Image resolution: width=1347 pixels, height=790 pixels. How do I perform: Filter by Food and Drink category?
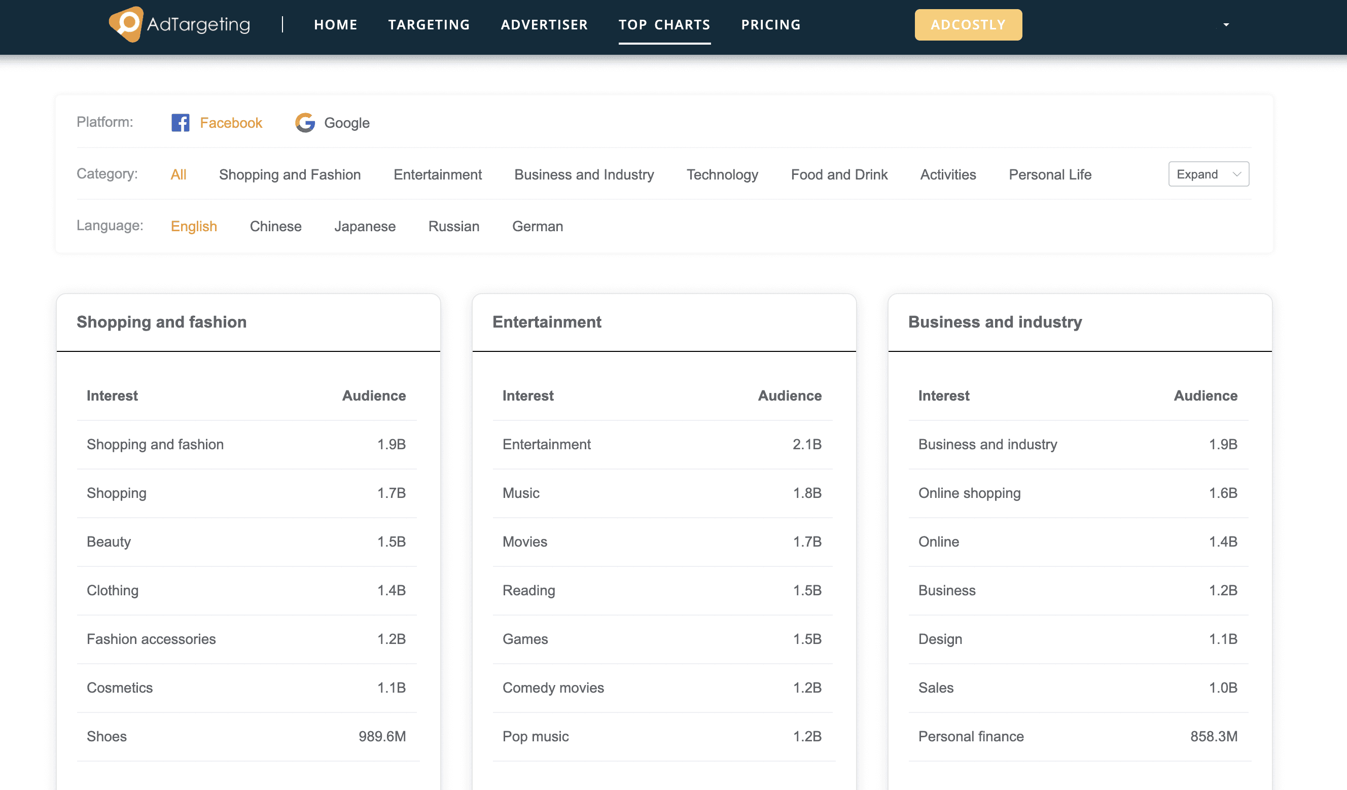pyautogui.click(x=839, y=174)
